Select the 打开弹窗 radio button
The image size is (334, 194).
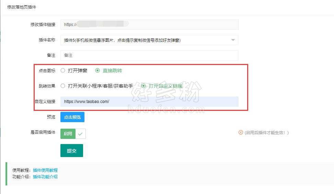(63, 70)
